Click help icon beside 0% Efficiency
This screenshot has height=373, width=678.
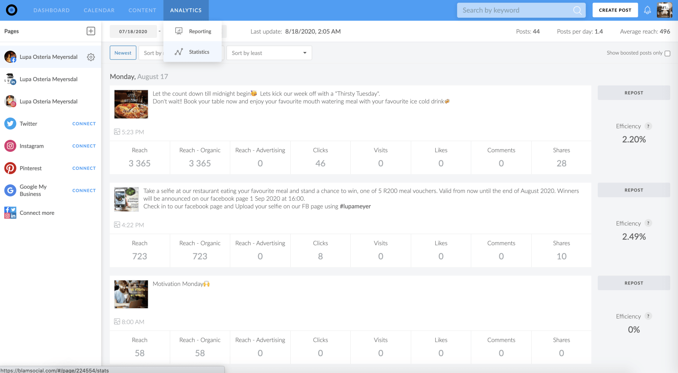point(648,316)
